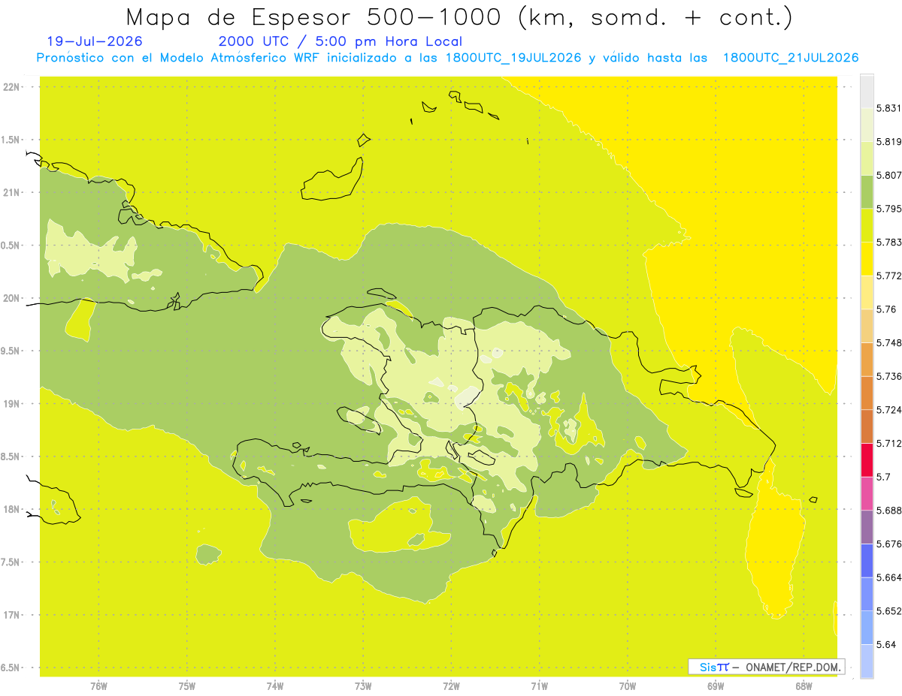Click the colorbar value '5.736'
The height and width of the screenshot is (696, 902).
887,376
